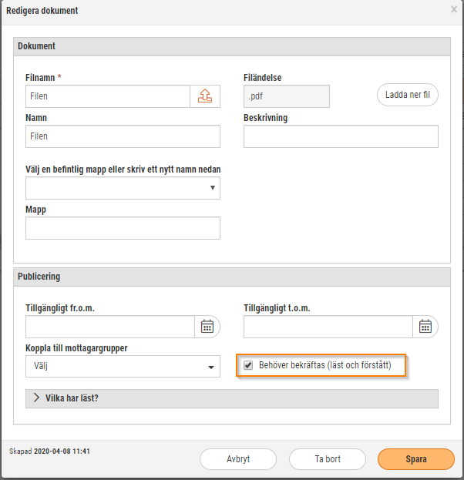464x480 pixels.
Task: Close the Redigera dokument dialog
Action: click(x=454, y=9)
